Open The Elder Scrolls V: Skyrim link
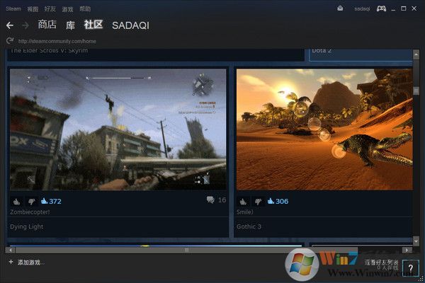Screen dimensions: 425x283 (x=49, y=51)
